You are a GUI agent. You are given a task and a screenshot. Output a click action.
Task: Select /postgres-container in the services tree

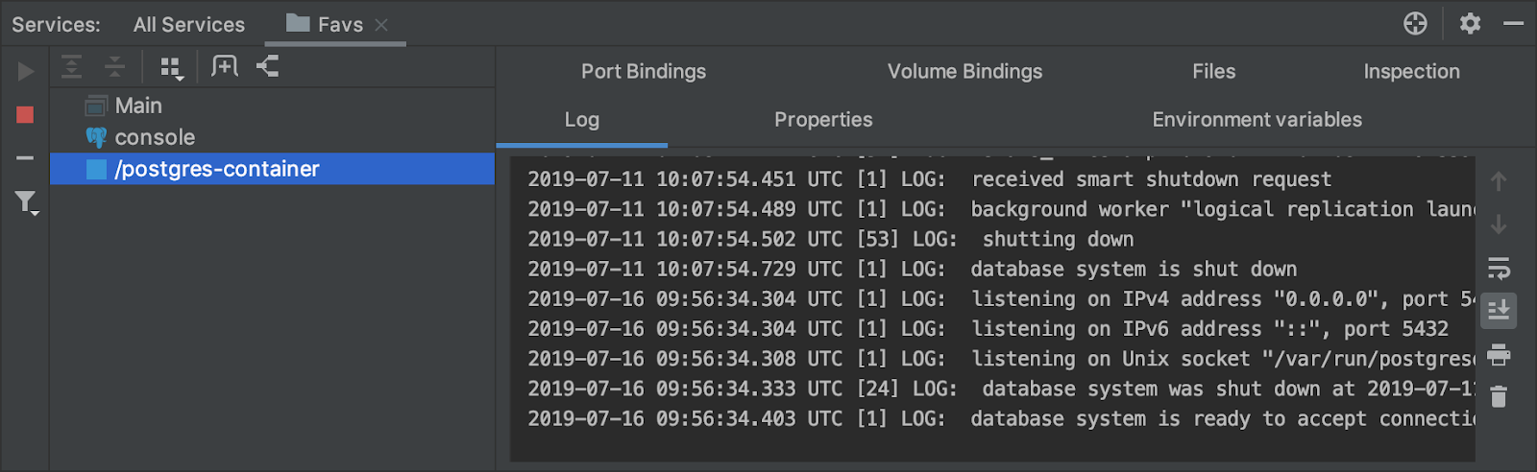point(273,169)
